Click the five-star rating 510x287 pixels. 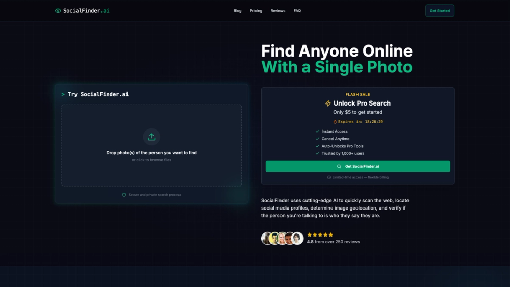[x=320, y=234]
